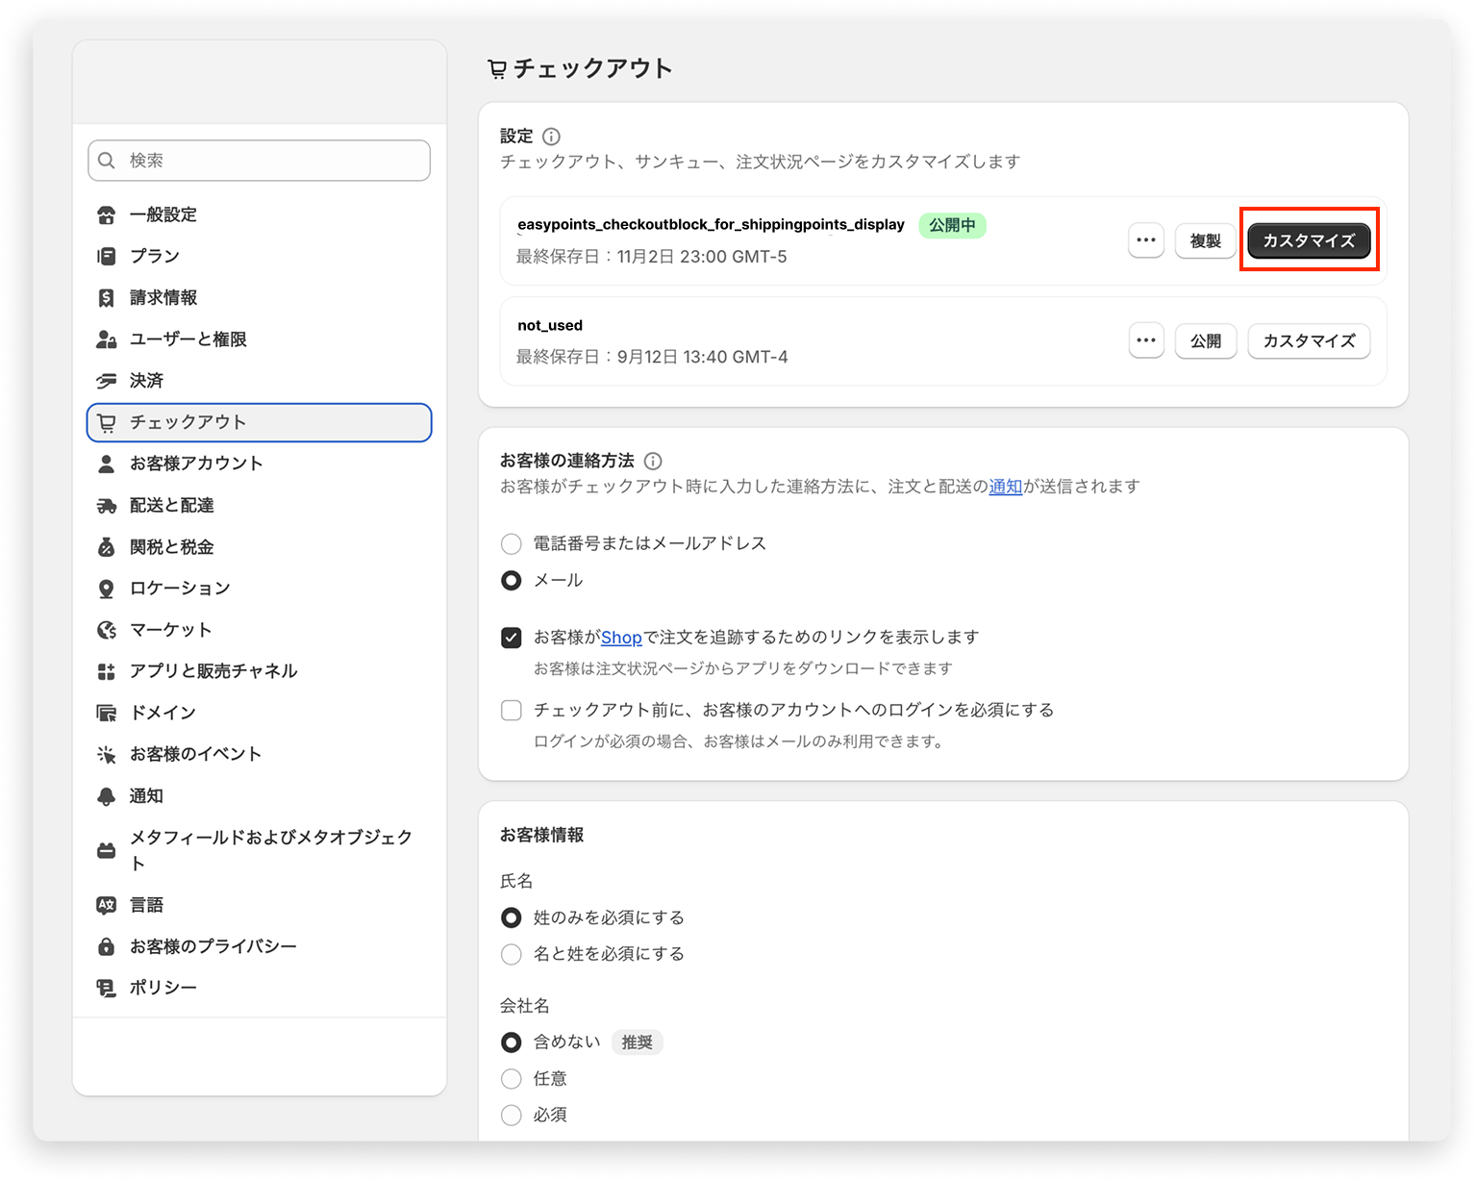Image resolution: width=1476 pixels, height=1180 pixels.
Task: Click the ロケーション pin icon
Action: coord(107,589)
